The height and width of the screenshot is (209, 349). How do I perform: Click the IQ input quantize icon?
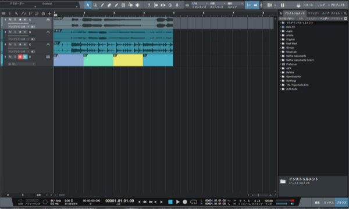pyautogui.click(x=187, y=5)
